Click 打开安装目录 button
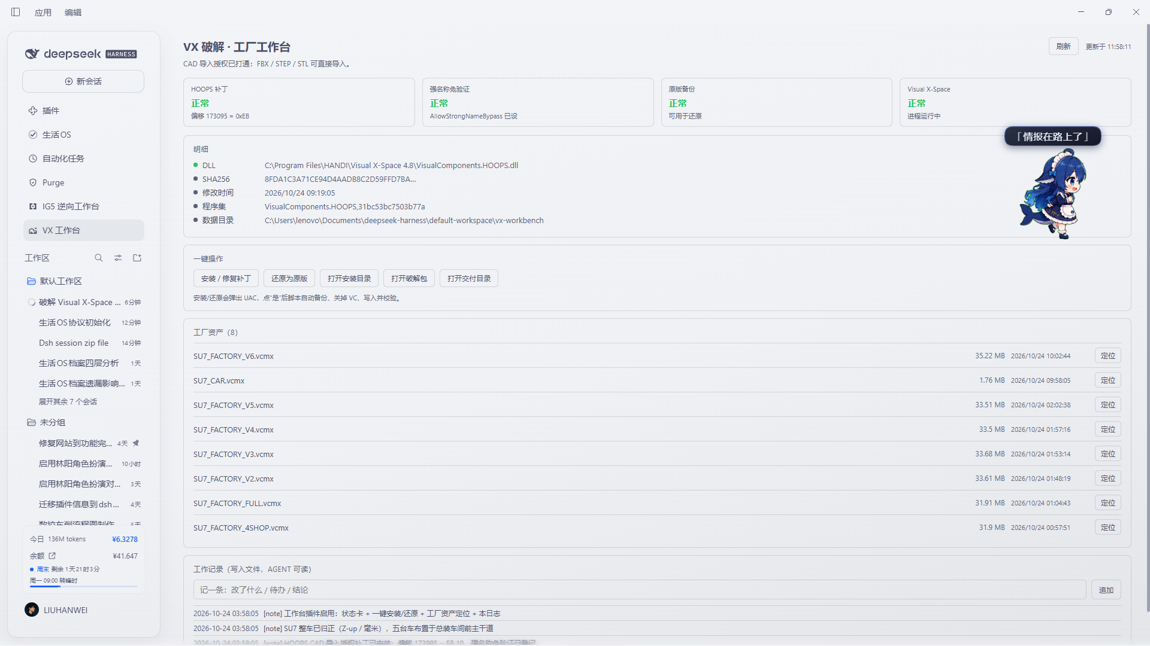This screenshot has height=646, width=1150. click(349, 278)
